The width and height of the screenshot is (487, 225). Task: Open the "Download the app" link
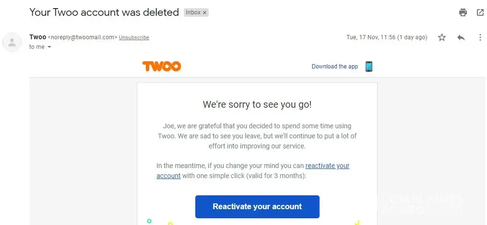[x=334, y=67]
